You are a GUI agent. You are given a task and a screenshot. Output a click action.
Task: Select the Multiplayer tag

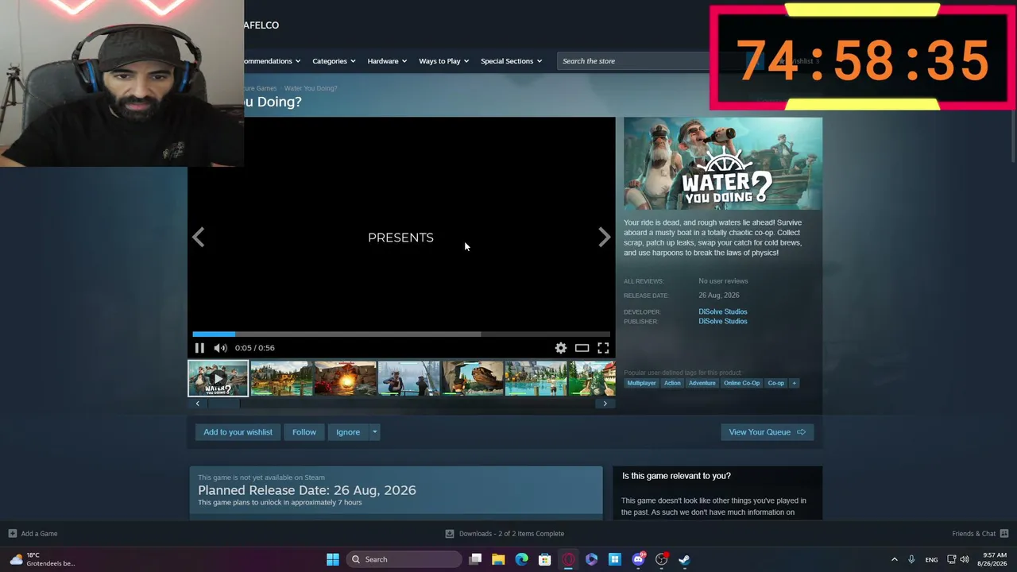point(641,383)
